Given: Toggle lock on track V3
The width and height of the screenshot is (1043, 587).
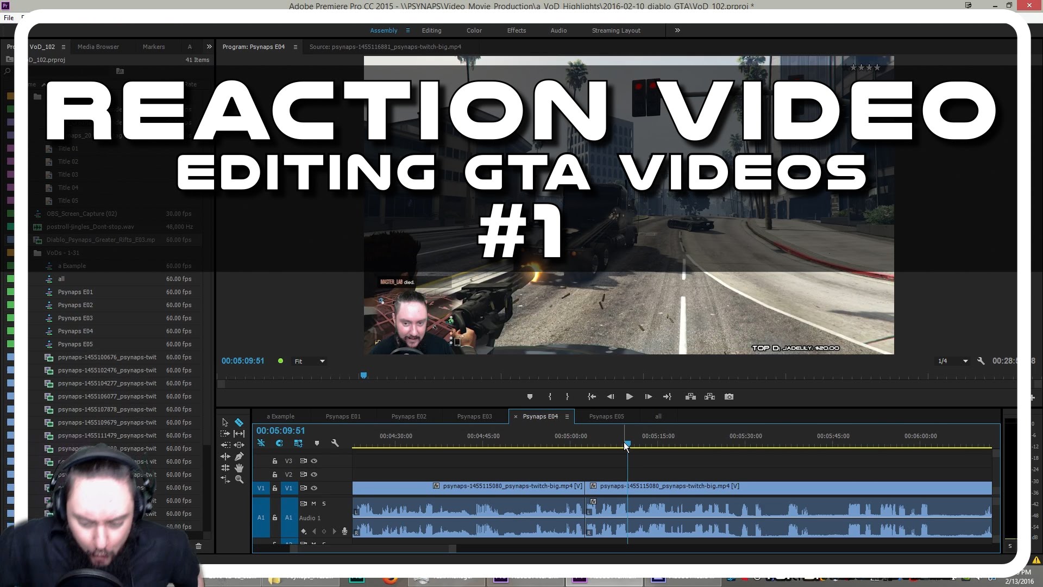Looking at the screenshot, I should tap(275, 461).
